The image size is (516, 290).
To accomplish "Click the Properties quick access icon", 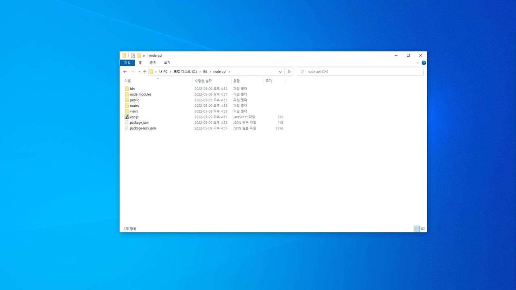I will click(133, 56).
